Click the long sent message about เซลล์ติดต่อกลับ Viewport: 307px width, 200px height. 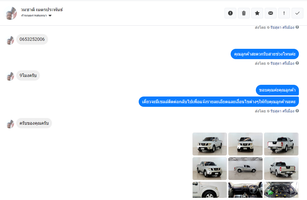point(219,102)
